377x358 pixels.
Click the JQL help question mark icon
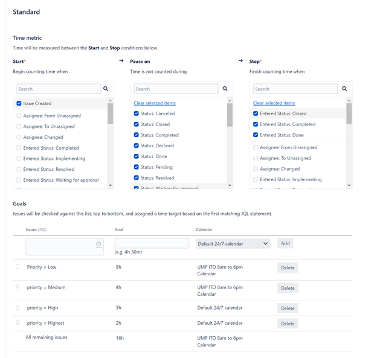98,244
